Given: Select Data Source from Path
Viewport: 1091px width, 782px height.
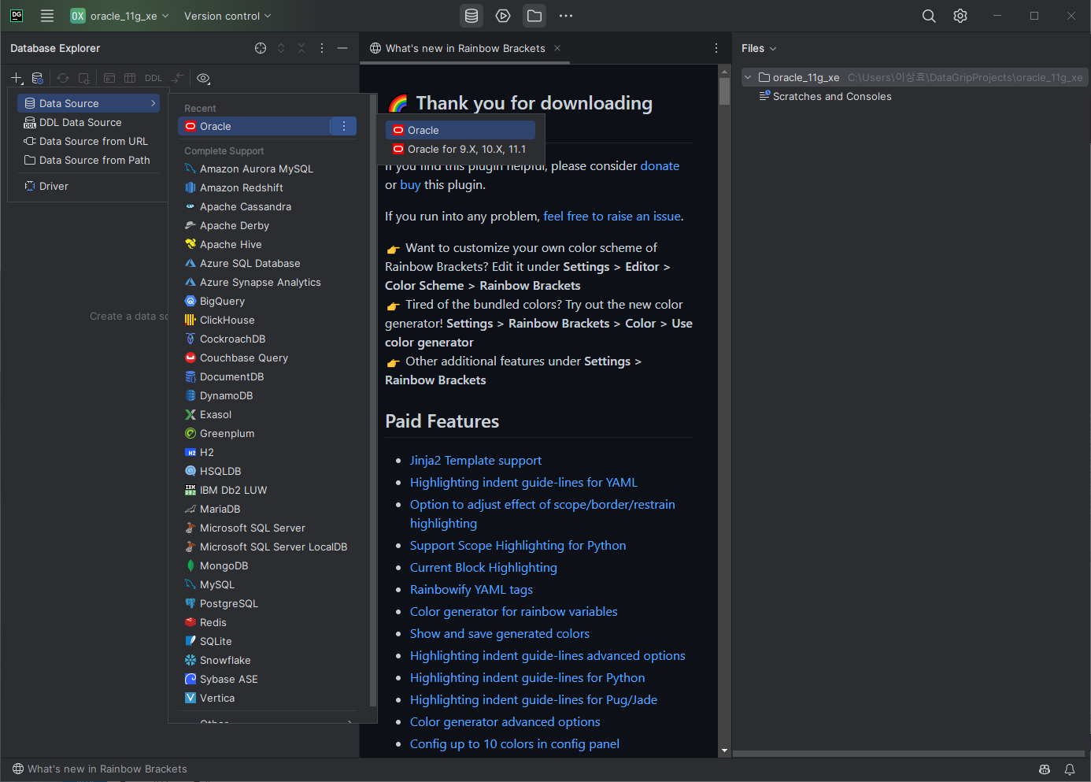Looking at the screenshot, I should pyautogui.click(x=88, y=160).
